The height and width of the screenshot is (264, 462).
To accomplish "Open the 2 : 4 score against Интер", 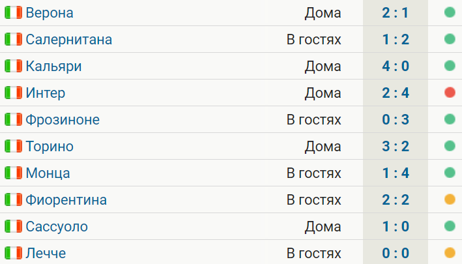I will coord(396,93).
